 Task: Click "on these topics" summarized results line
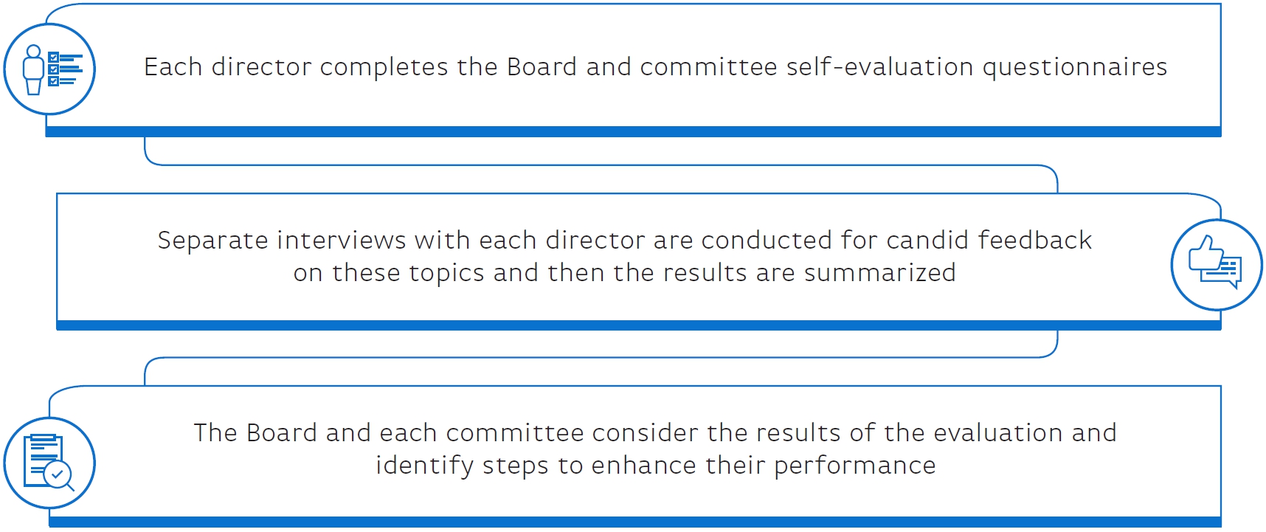click(x=624, y=273)
